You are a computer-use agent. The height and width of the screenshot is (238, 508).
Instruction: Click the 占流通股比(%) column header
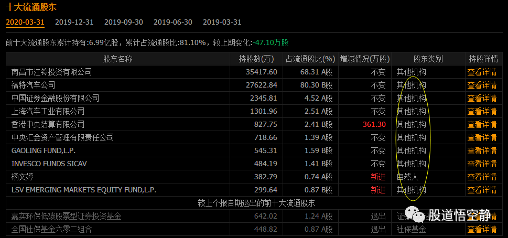click(310, 59)
